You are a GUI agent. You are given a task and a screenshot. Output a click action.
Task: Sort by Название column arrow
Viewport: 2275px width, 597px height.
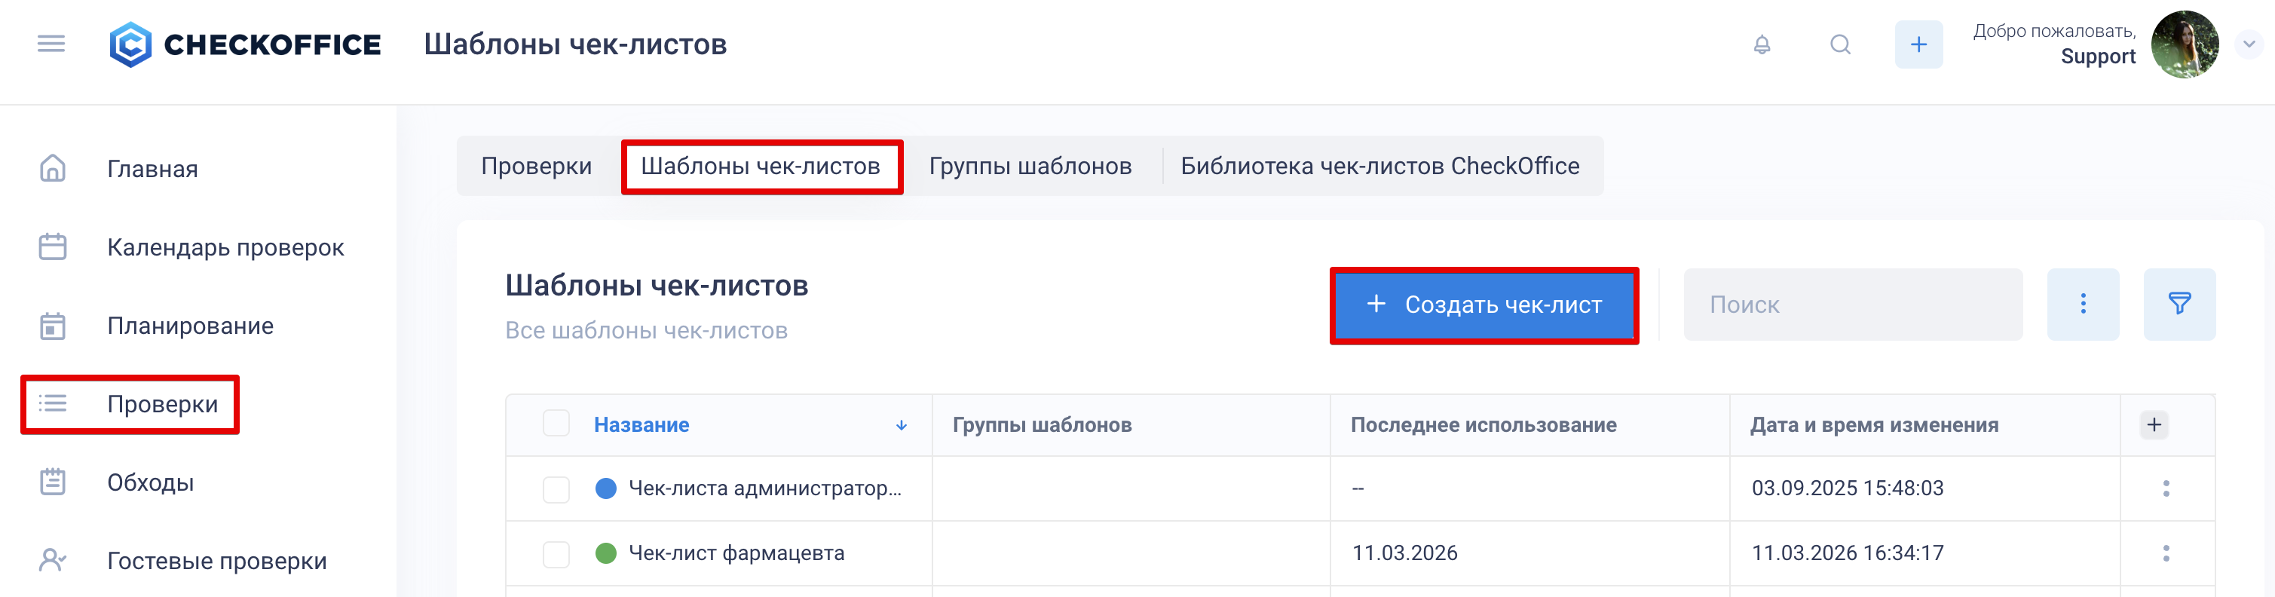[902, 425]
